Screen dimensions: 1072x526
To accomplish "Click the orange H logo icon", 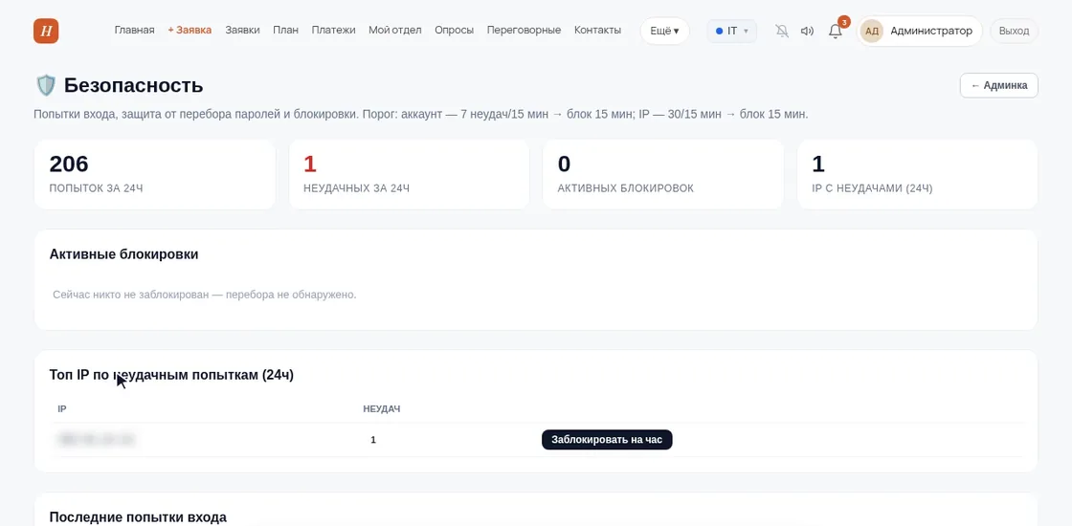I will click(x=46, y=31).
